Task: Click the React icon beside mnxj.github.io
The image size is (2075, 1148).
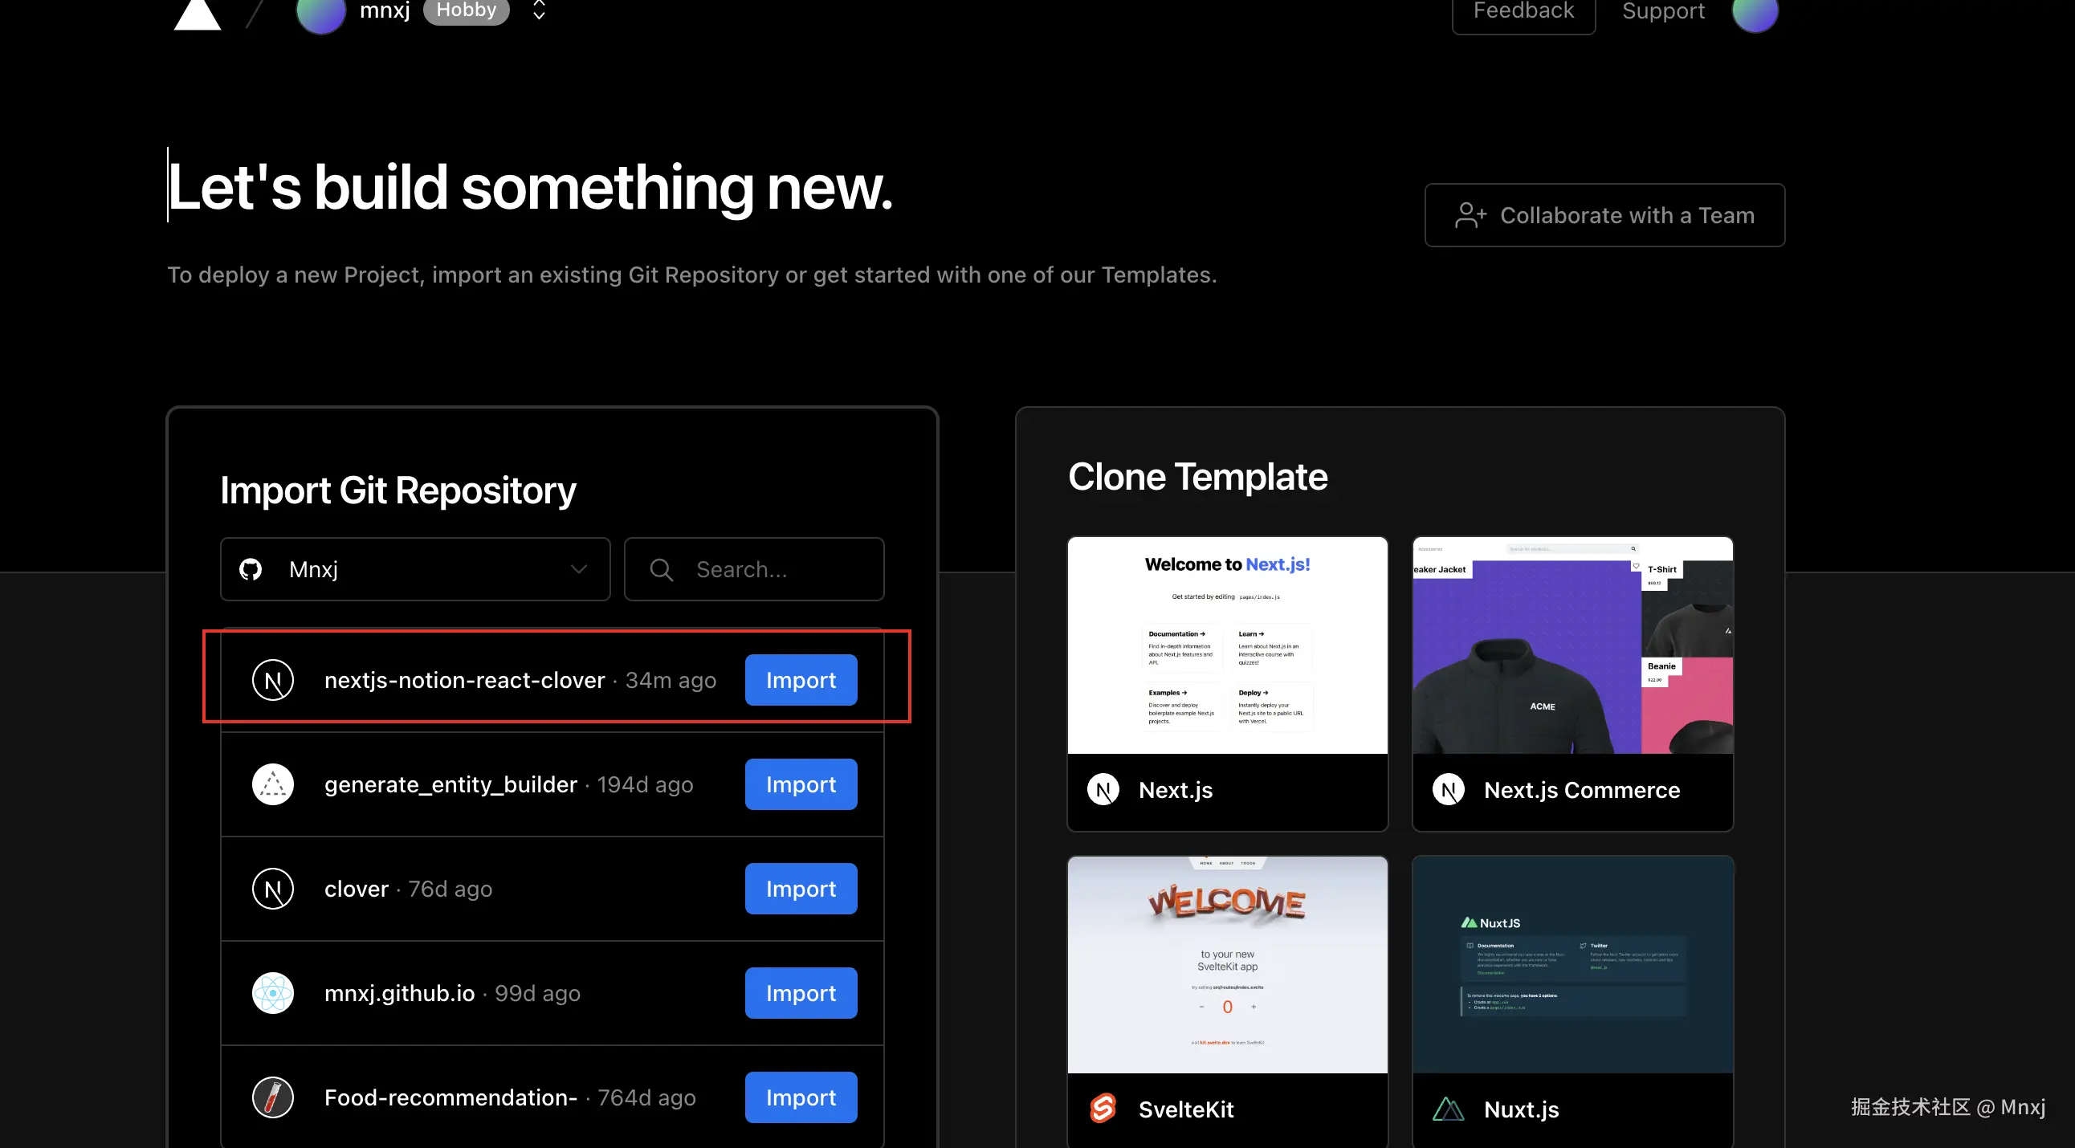Action: tap(273, 992)
